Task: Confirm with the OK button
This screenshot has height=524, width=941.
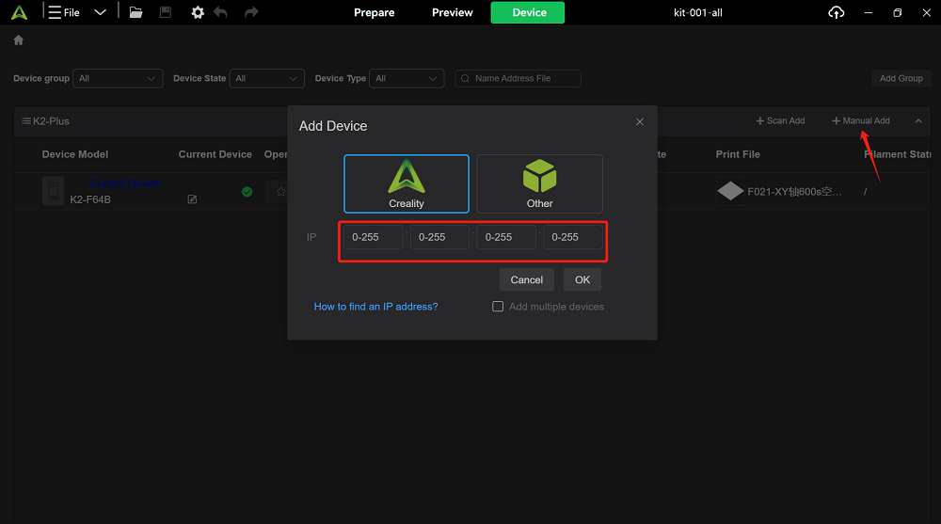Action: coord(582,279)
